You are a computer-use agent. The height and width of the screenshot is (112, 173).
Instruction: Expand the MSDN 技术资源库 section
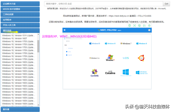click(x=20, y=9)
